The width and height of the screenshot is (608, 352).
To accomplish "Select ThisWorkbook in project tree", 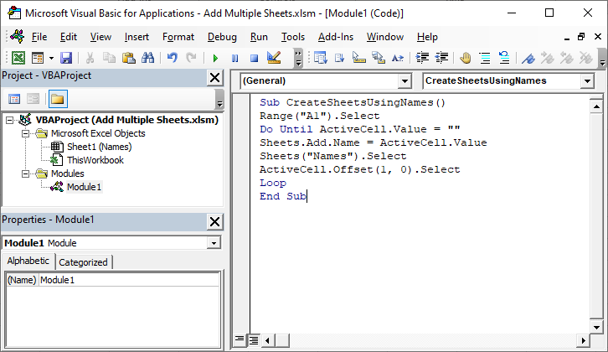I will click(x=95, y=160).
